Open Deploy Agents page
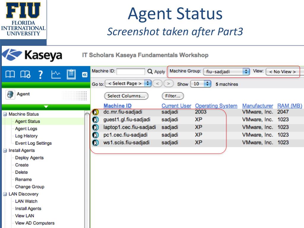Image resolution: width=304 pixels, height=228 pixels. [x=29, y=158]
